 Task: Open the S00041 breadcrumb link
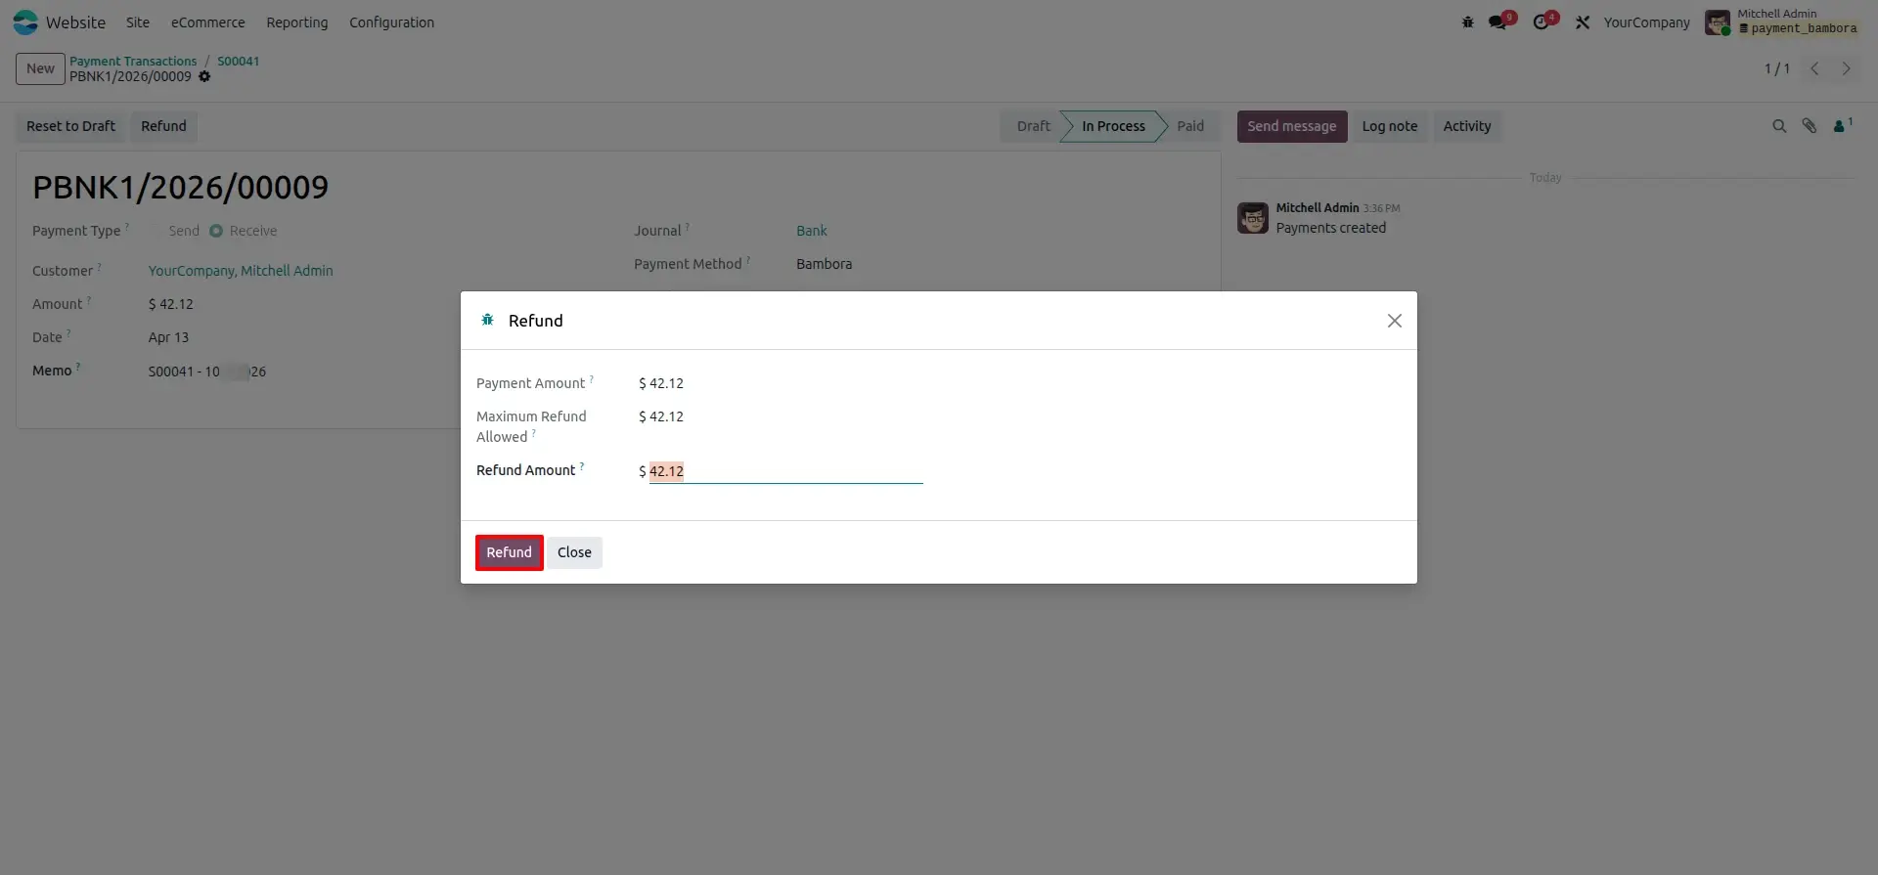239,61
